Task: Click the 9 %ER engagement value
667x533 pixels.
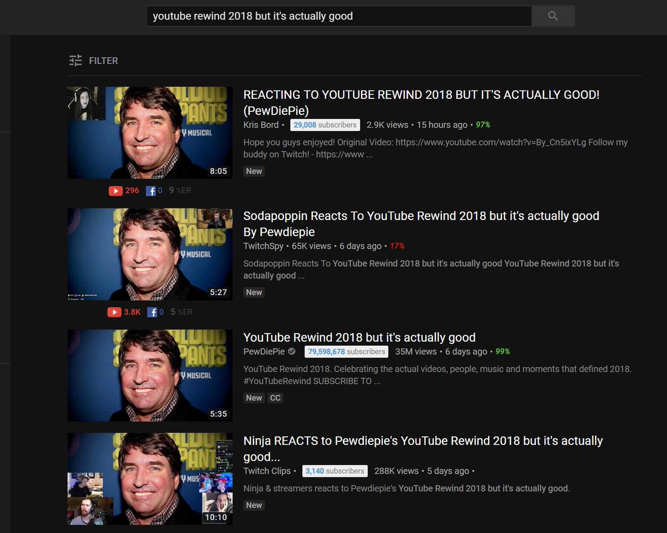Action: (180, 191)
